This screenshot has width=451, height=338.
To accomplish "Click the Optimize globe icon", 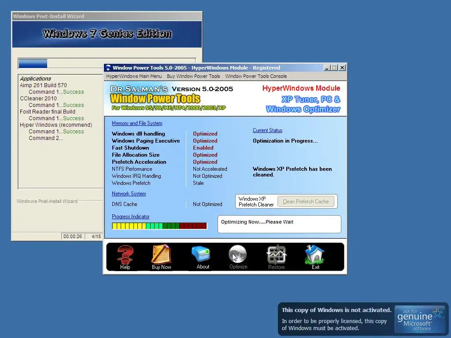I will 238,254.
